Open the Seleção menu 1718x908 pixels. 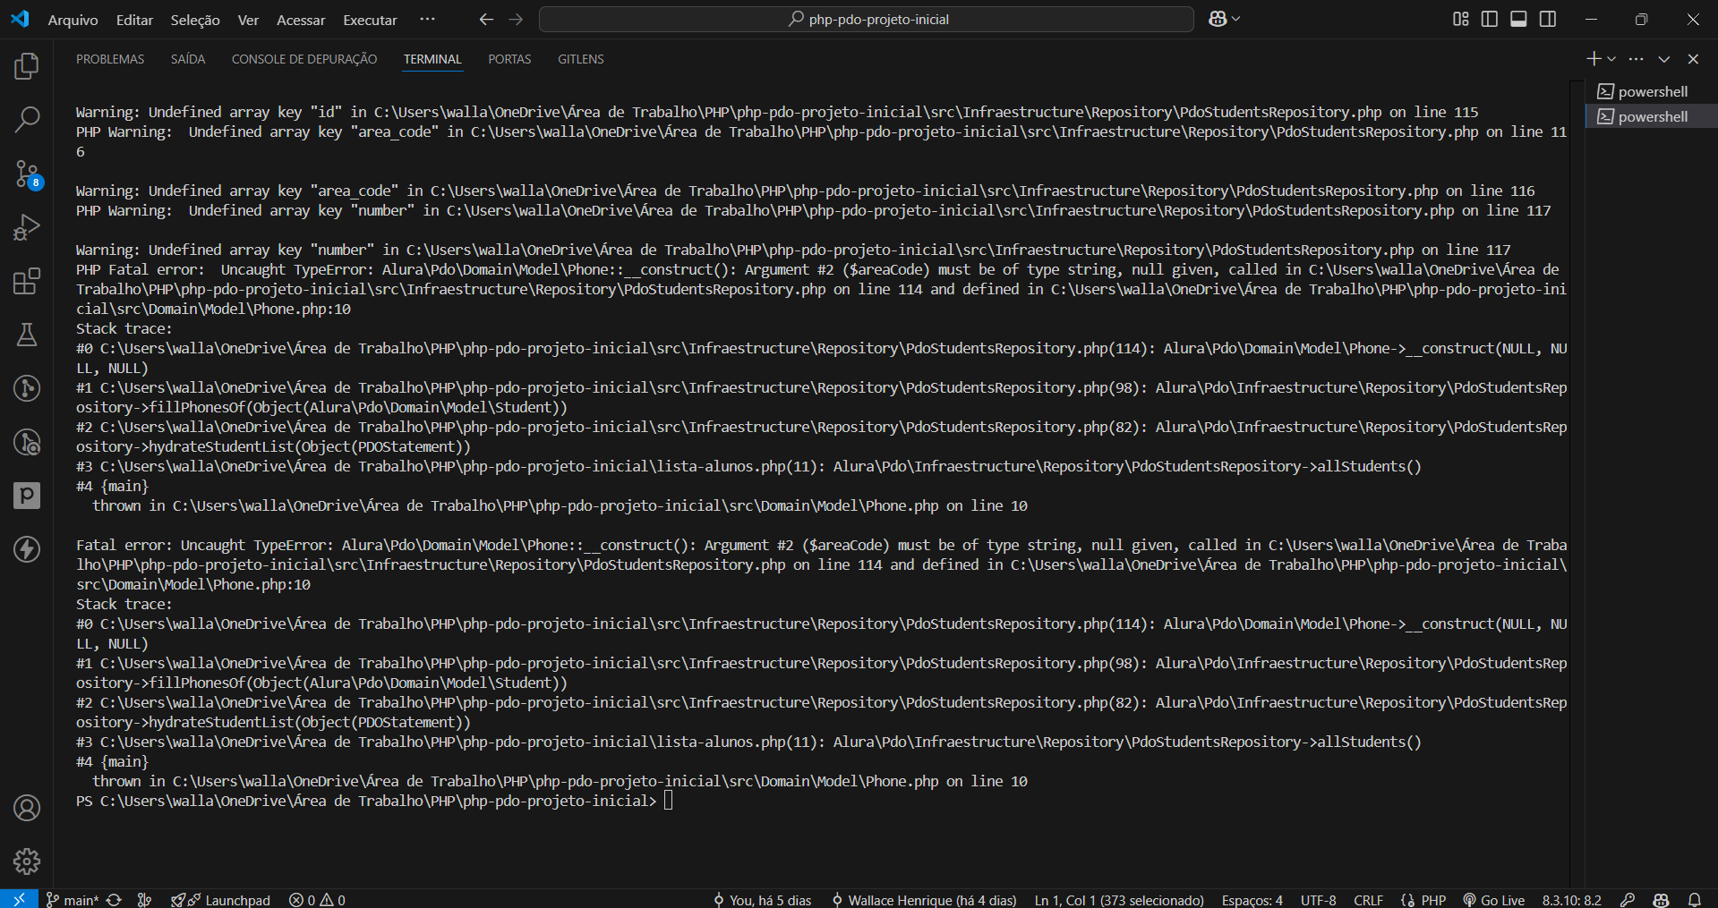(x=195, y=20)
